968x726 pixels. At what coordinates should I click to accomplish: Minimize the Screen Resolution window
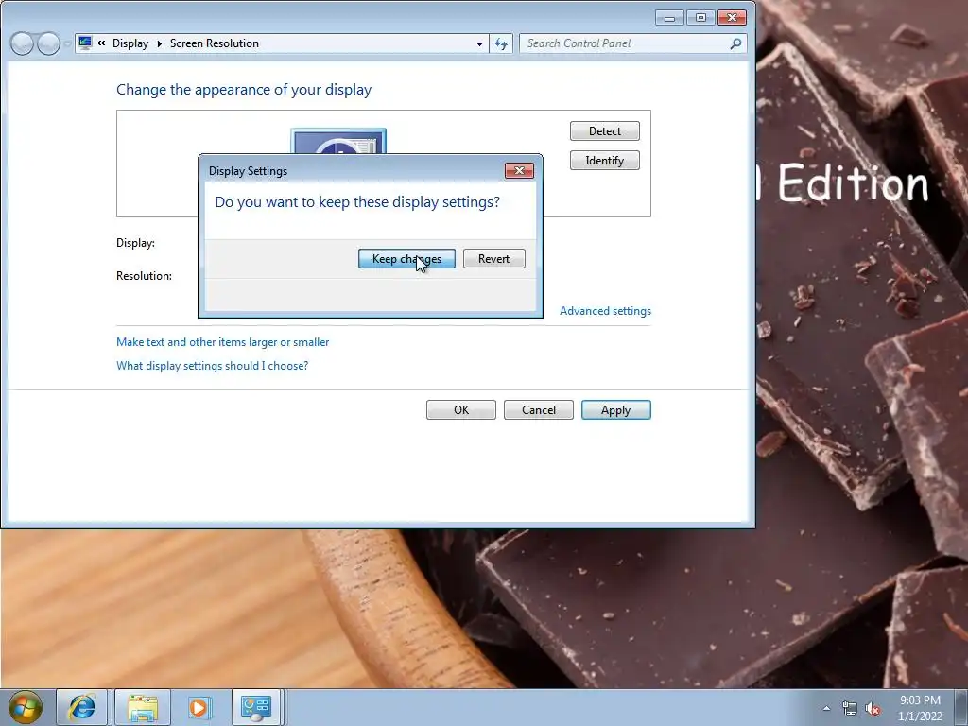tap(669, 18)
